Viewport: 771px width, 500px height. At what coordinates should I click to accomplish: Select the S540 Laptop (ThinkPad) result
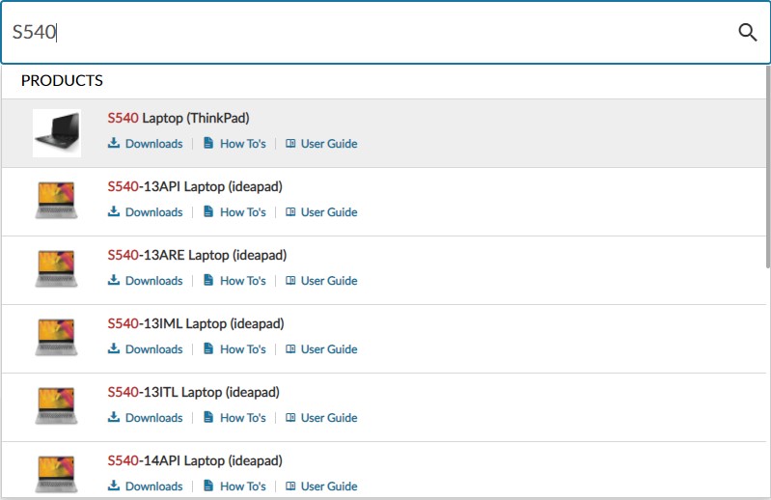(x=179, y=119)
